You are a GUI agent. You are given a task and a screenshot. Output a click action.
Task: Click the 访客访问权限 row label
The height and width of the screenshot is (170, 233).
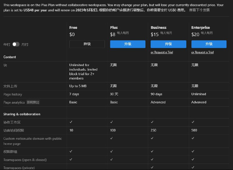point(14,130)
